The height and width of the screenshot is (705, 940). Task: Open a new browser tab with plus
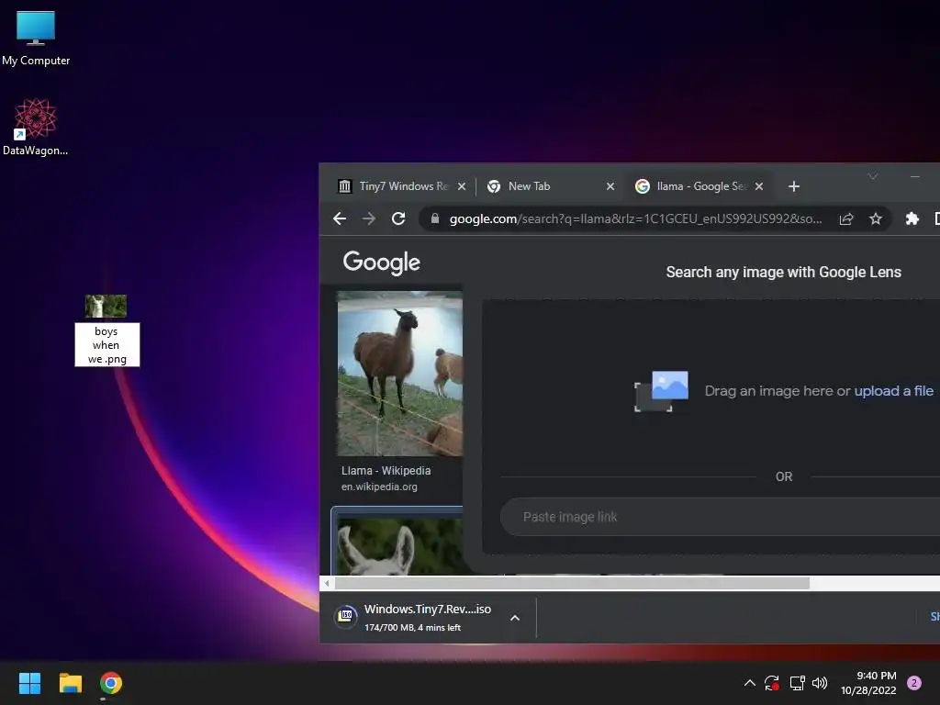tap(794, 186)
